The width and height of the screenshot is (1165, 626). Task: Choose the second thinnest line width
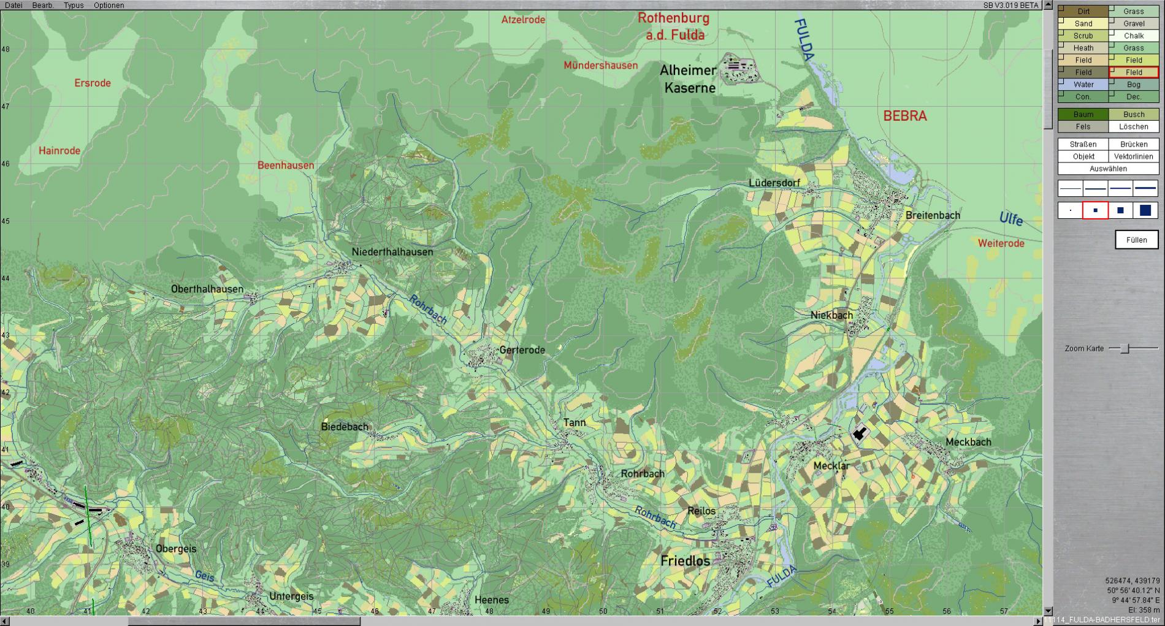pyautogui.click(x=1096, y=188)
